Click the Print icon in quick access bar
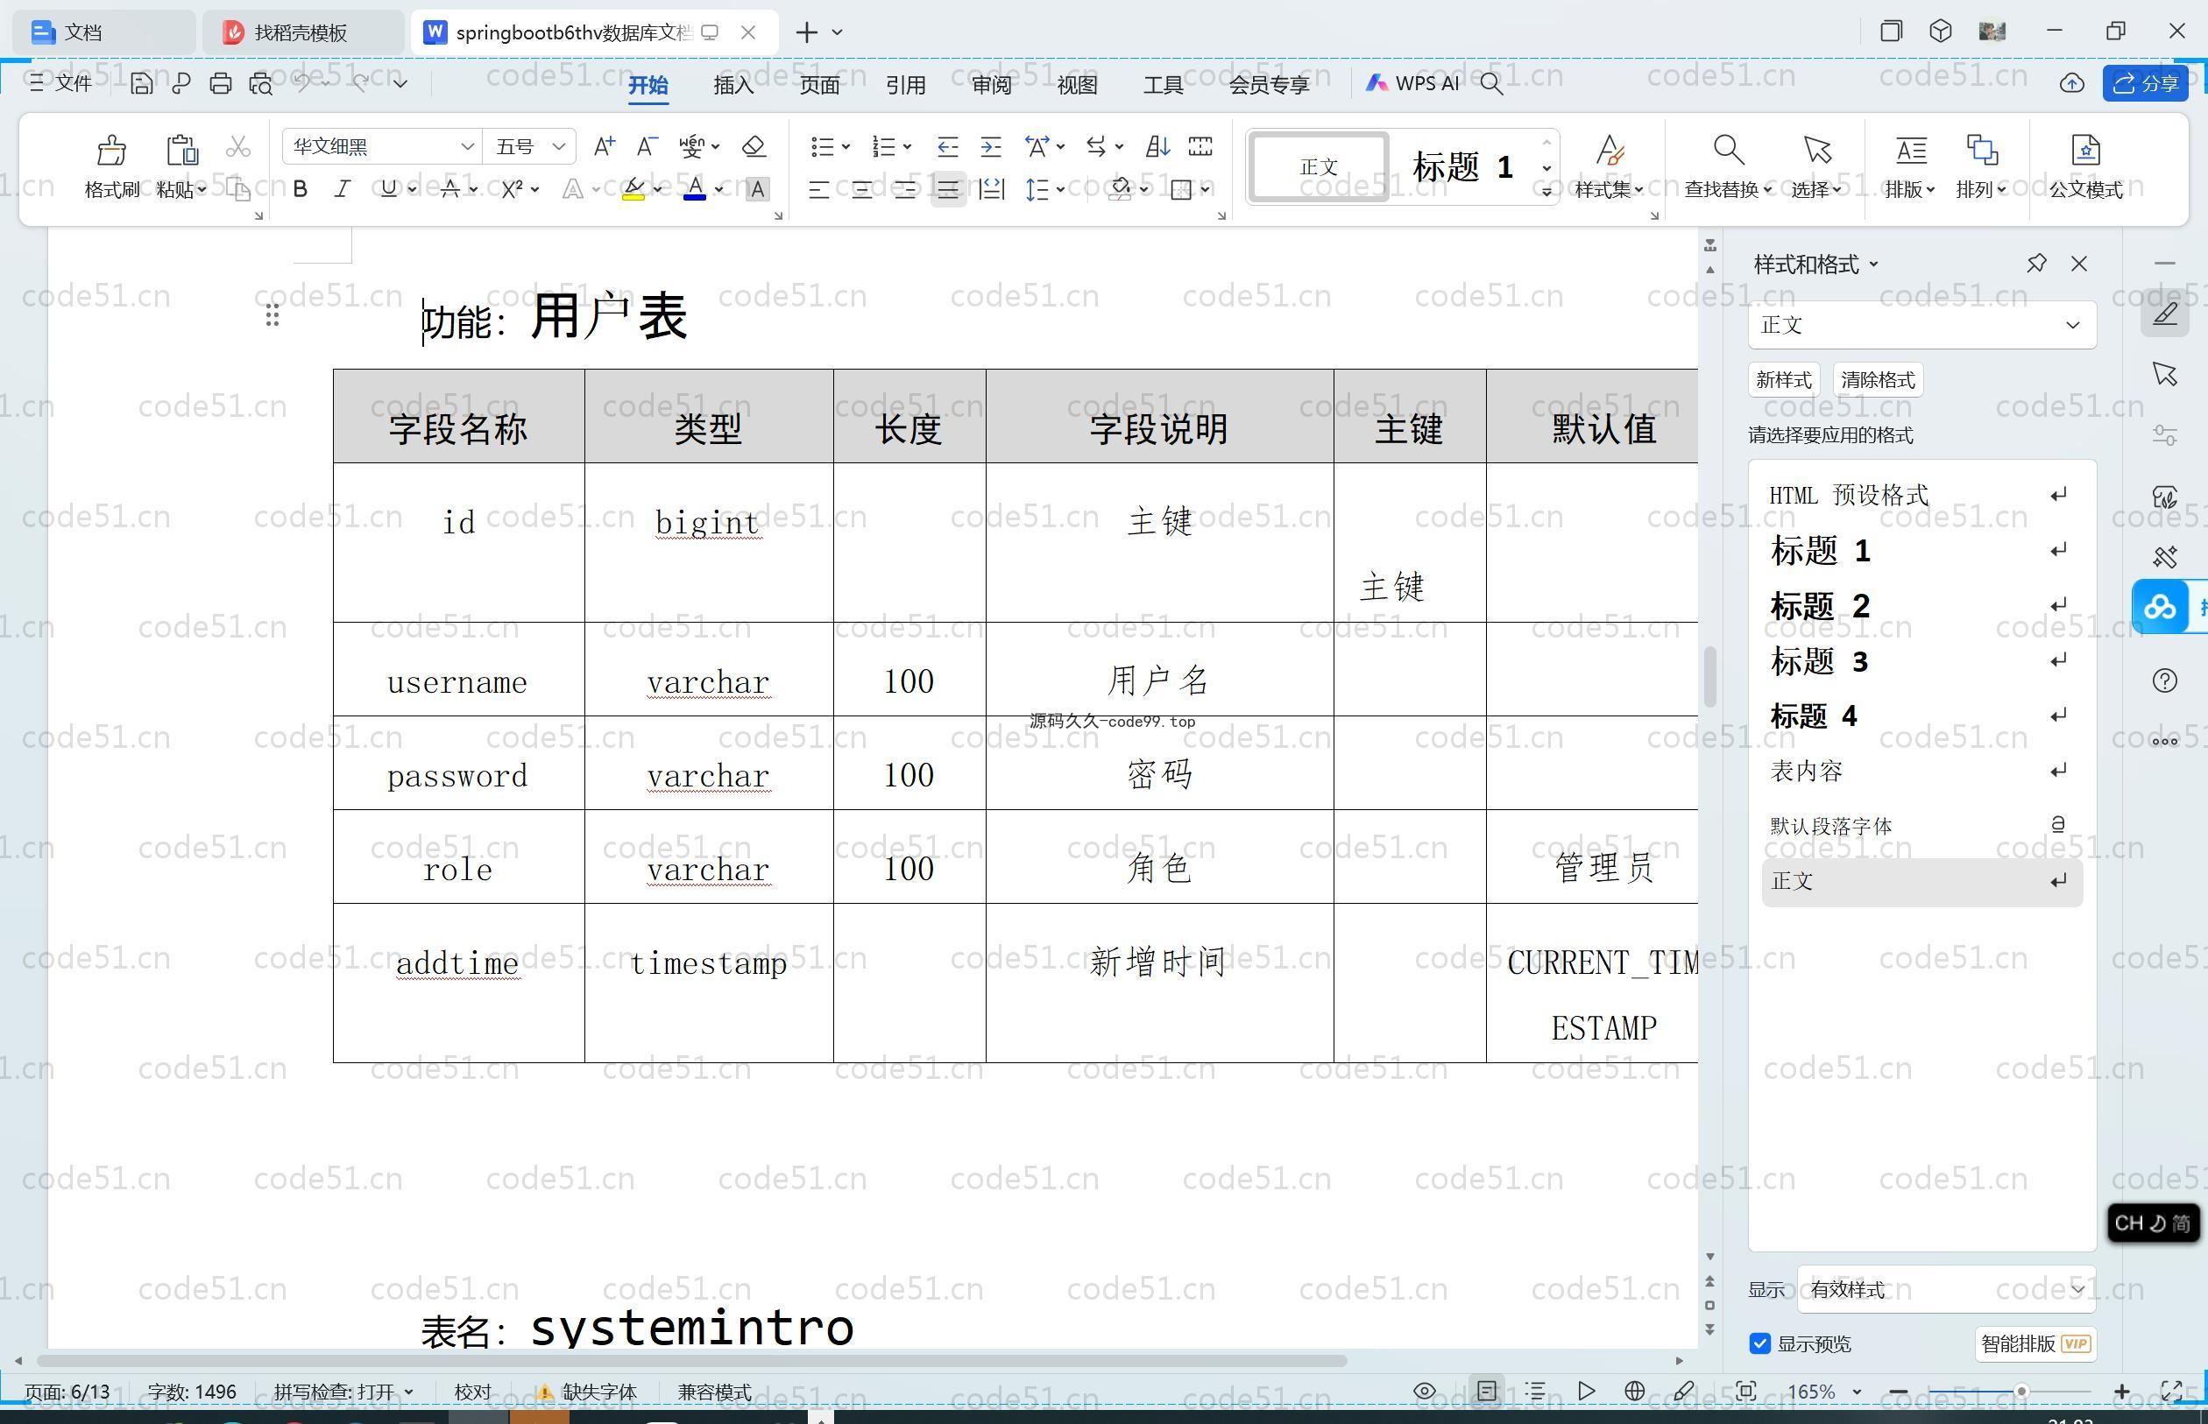 tap(220, 83)
